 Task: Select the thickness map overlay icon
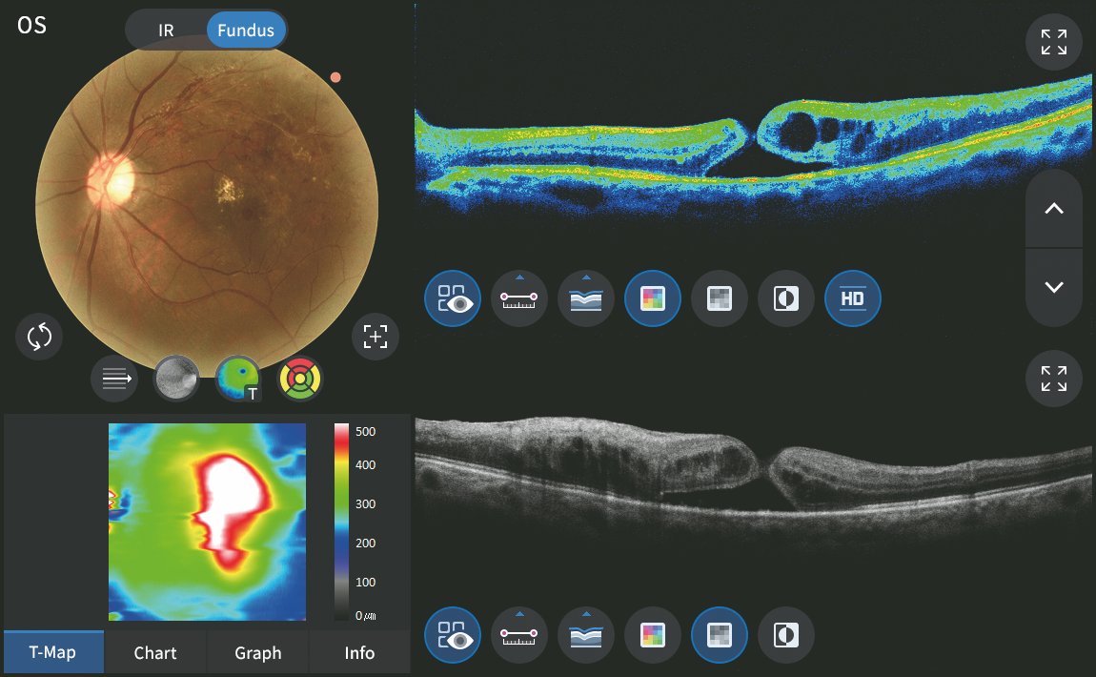(238, 380)
